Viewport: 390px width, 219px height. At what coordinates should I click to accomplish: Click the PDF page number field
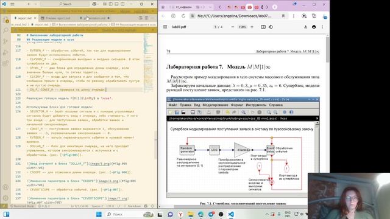215,27
